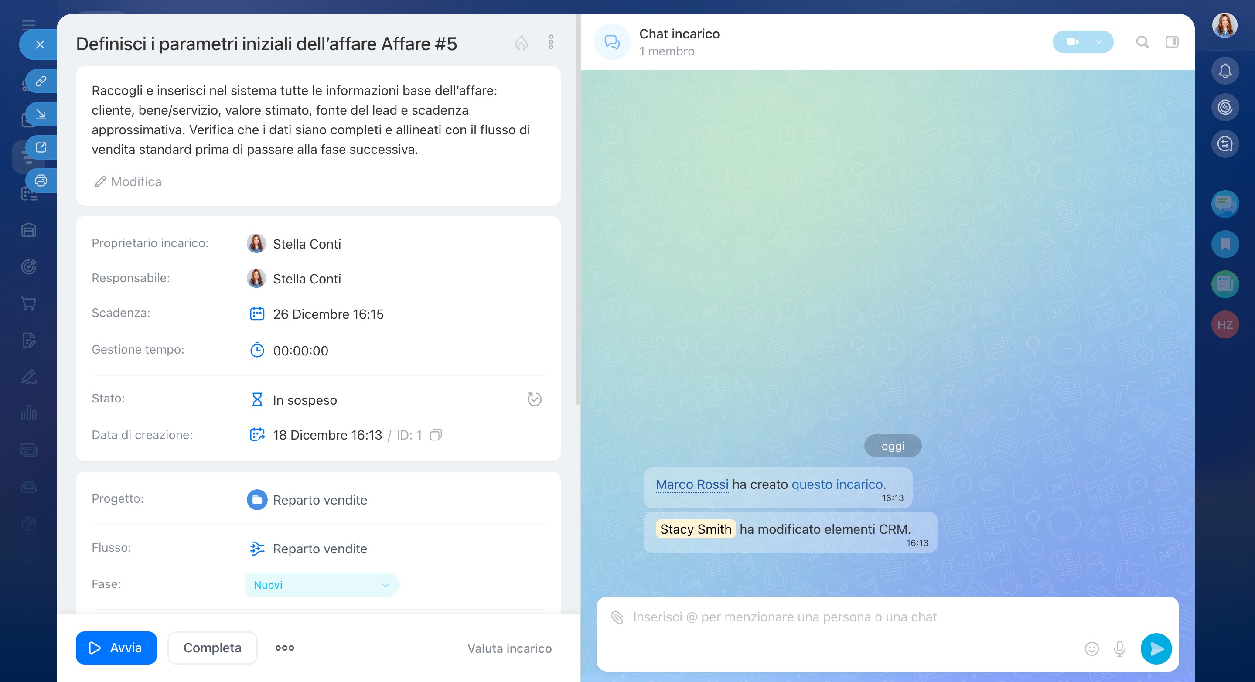Open the three-dot task menu in header
Image resolution: width=1255 pixels, height=682 pixels.
pos(551,42)
